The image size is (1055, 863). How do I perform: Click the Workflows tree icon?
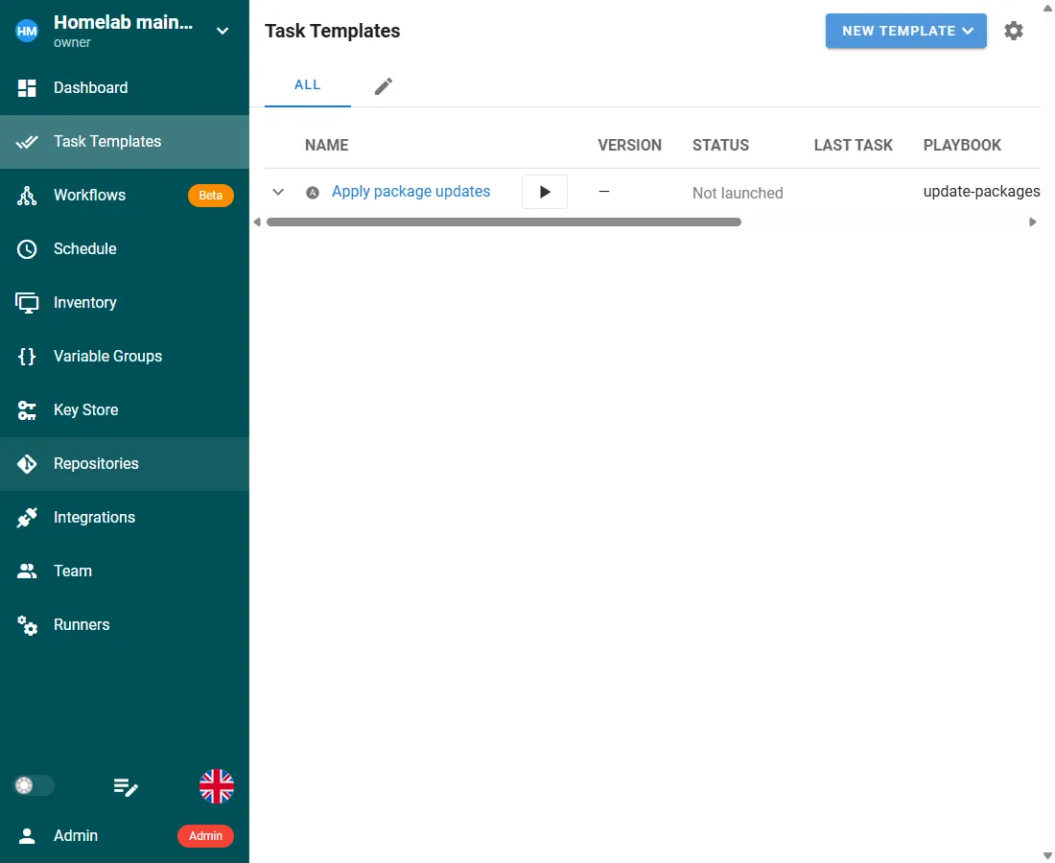click(27, 196)
